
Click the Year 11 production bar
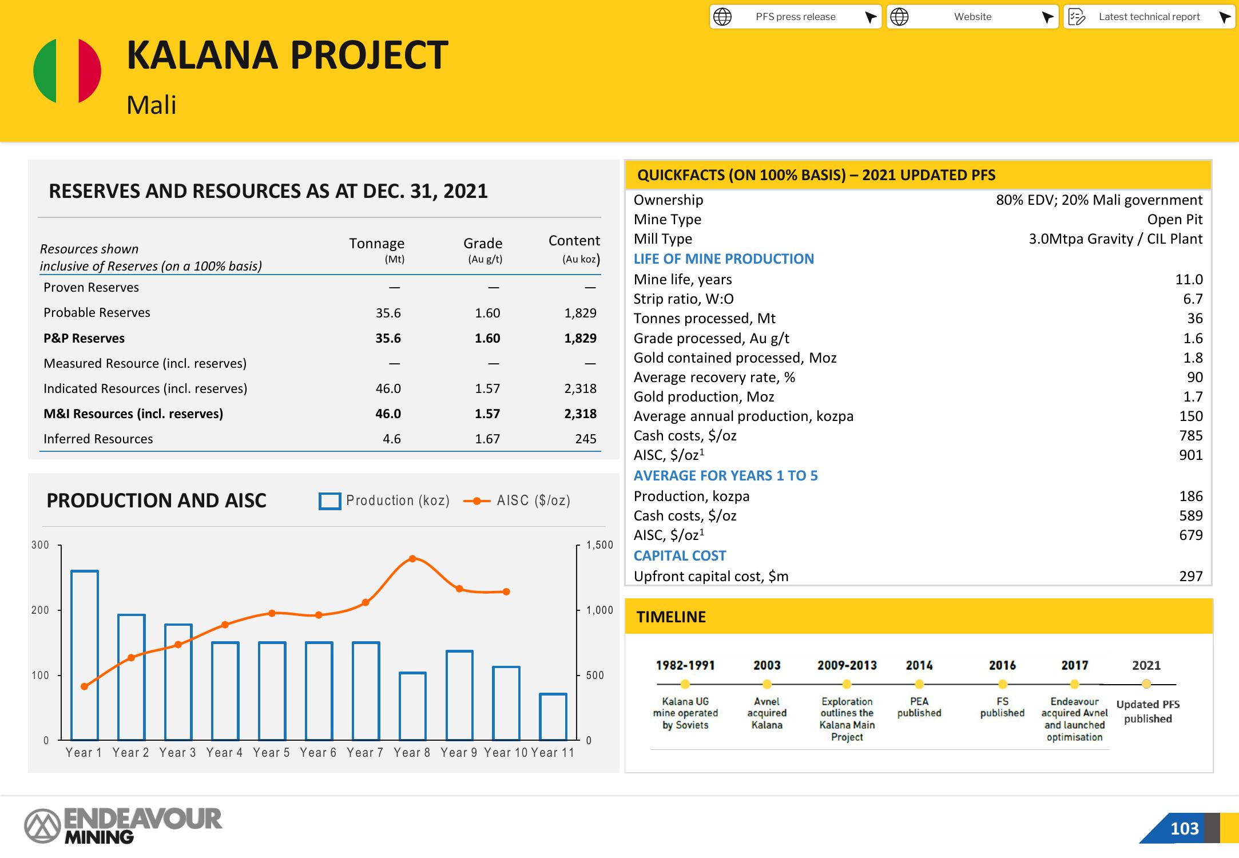coord(553,717)
